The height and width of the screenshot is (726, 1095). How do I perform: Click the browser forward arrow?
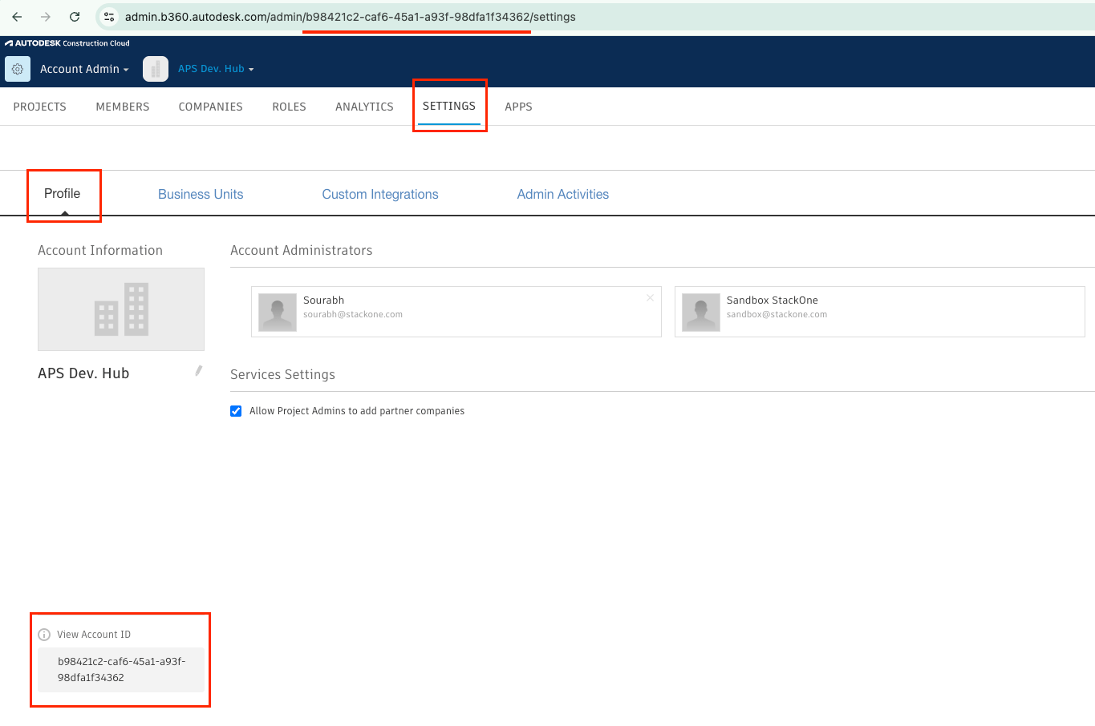point(46,17)
